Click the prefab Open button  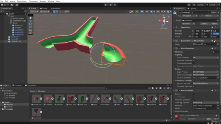(x=214, y=24)
